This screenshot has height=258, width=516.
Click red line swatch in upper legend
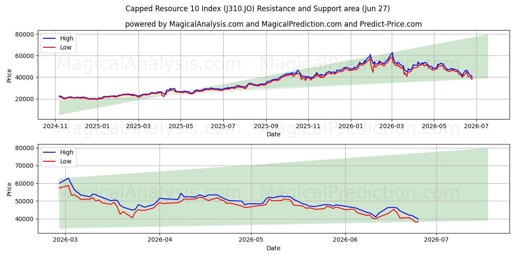coord(49,48)
